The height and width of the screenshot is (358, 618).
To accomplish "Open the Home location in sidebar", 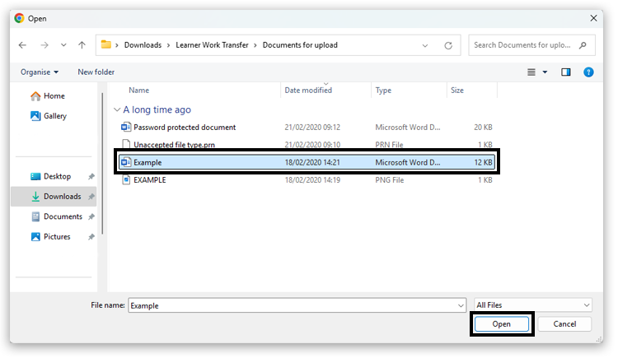I will [54, 96].
